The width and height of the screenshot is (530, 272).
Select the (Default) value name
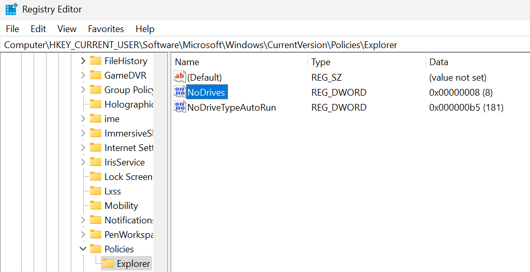[204, 78]
